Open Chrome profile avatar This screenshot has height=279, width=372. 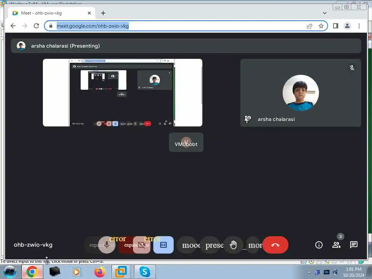pyautogui.click(x=347, y=26)
